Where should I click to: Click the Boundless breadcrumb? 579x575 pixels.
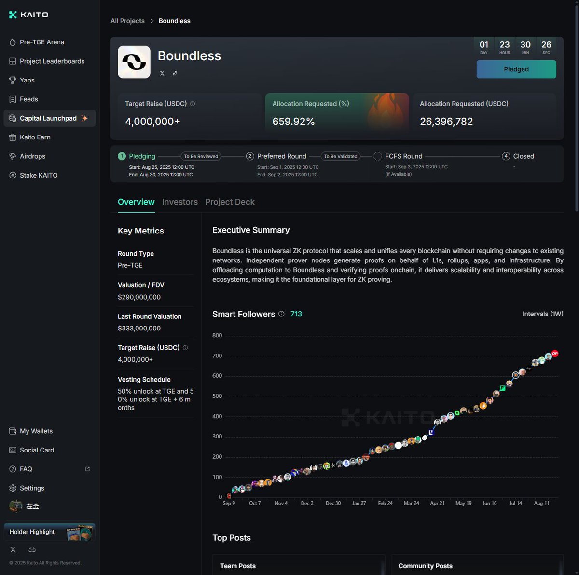(175, 21)
